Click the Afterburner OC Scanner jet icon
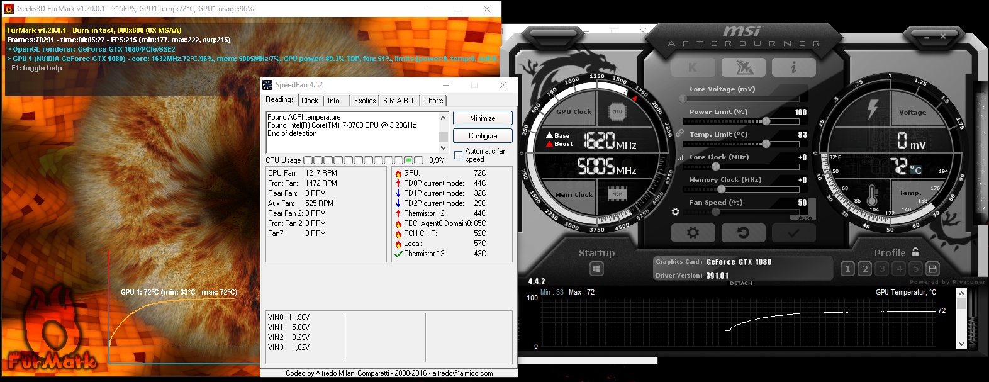Viewport: 989px width, 382px height. point(744,67)
